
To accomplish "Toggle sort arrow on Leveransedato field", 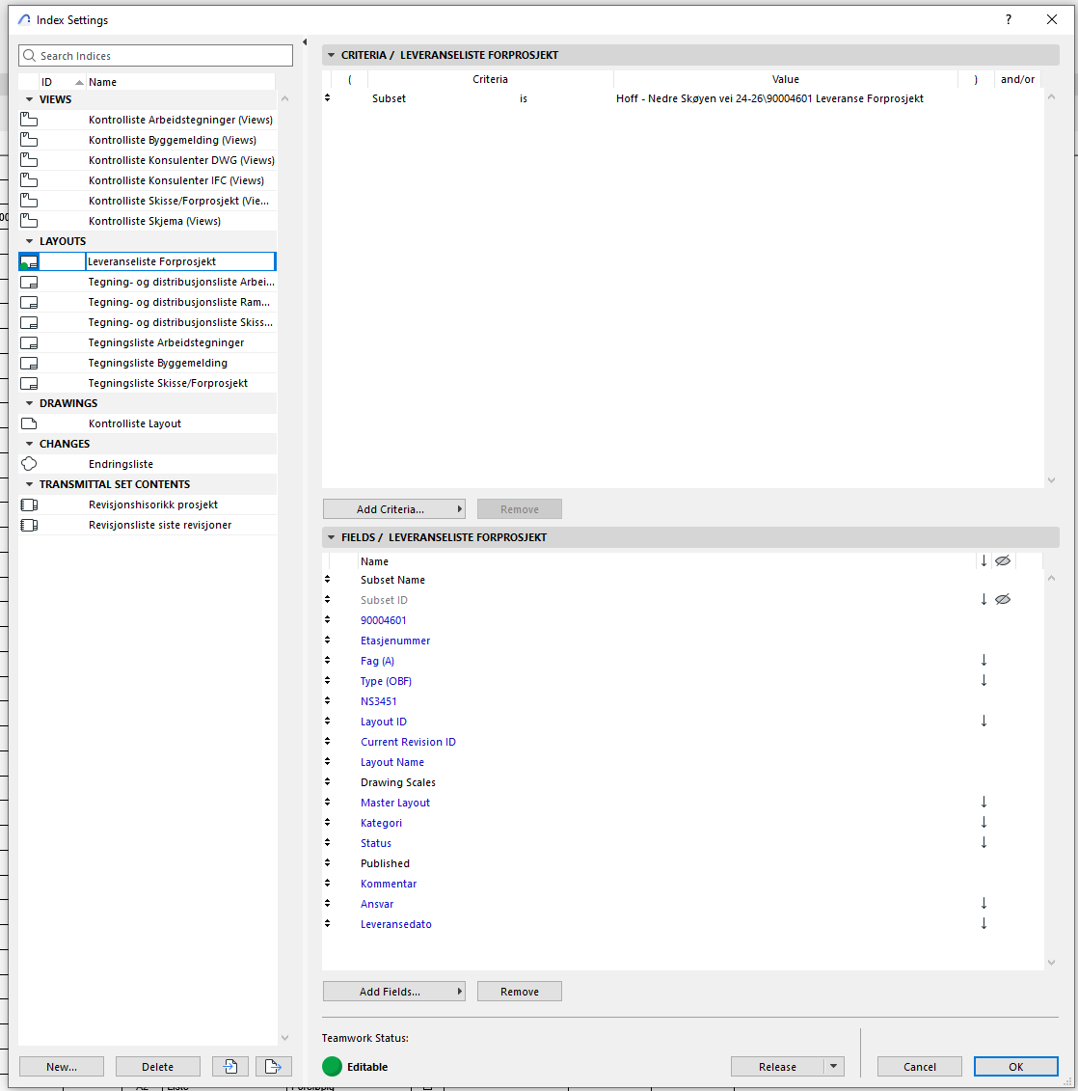I will tap(984, 924).
